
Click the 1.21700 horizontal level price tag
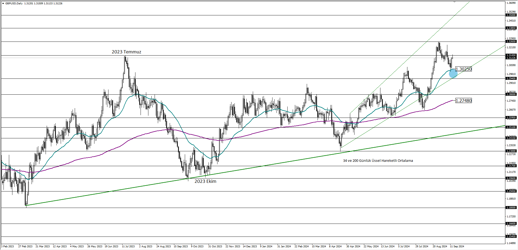pos(511,166)
